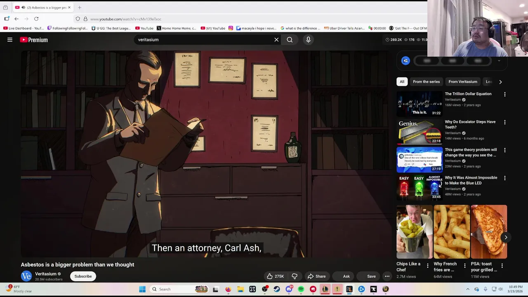528x297 pixels.
Task: Open Live Dashboard bookmark
Action: (x=24, y=28)
